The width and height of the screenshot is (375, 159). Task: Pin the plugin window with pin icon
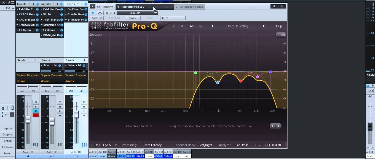pyautogui.click(x=274, y=7)
